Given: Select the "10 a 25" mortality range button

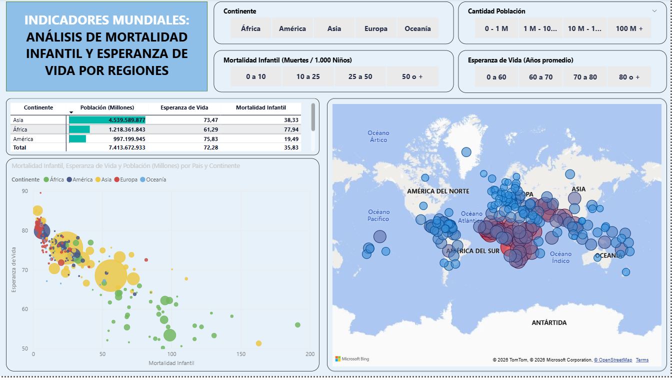Looking at the screenshot, I should [307, 77].
